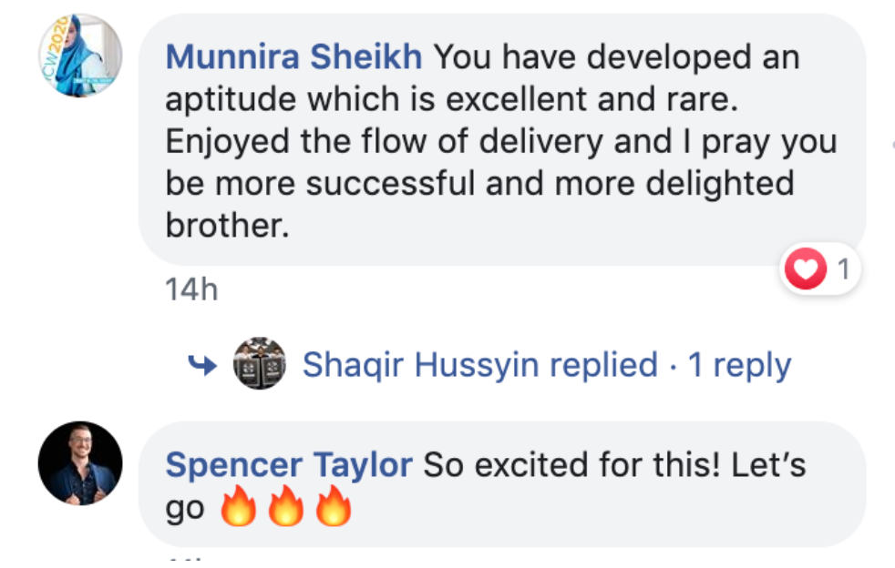Click the reaction count number 1

843,269
